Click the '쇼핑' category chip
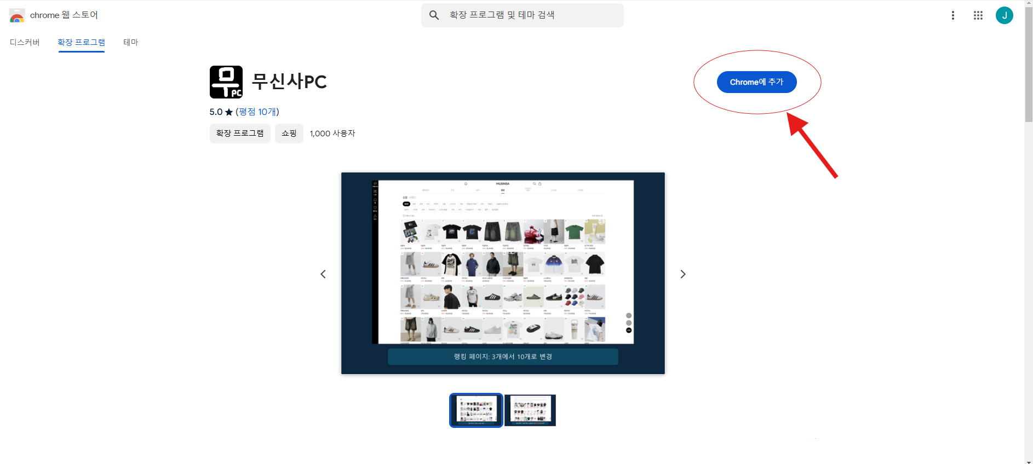Screen dimensions: 1033x464 pyautogui.click(x=289, y=133)
